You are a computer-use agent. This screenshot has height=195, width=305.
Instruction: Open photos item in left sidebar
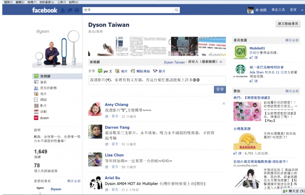point(43,94)
